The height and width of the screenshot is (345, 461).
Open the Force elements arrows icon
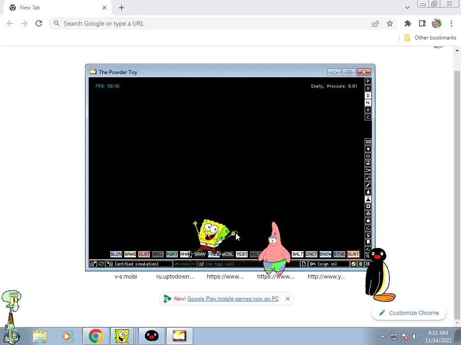(368, 170)
